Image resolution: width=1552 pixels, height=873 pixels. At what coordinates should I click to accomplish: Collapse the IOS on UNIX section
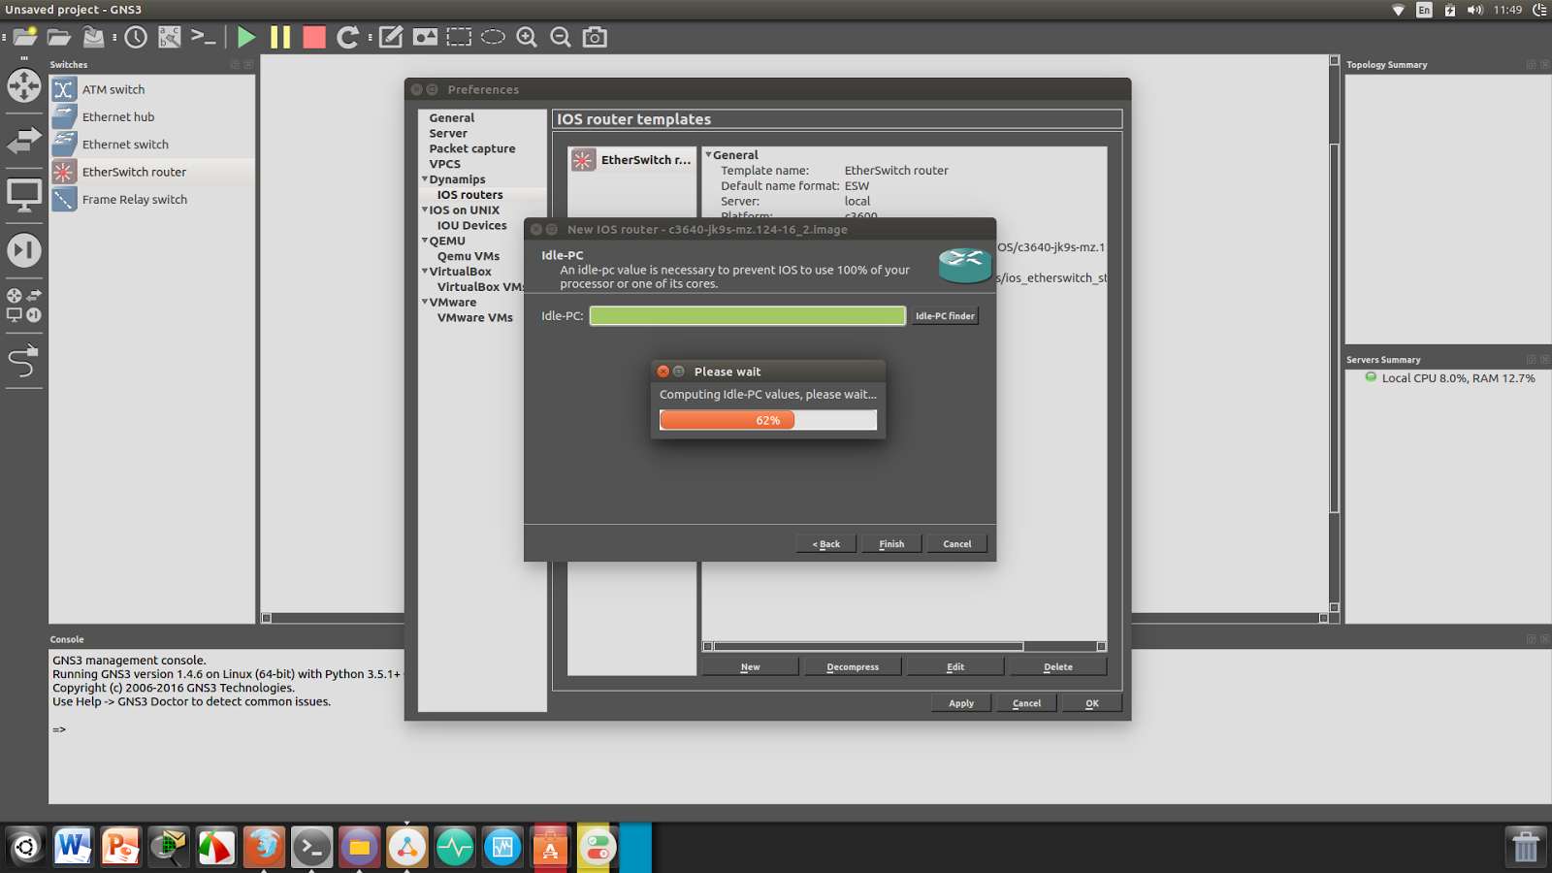425,210
